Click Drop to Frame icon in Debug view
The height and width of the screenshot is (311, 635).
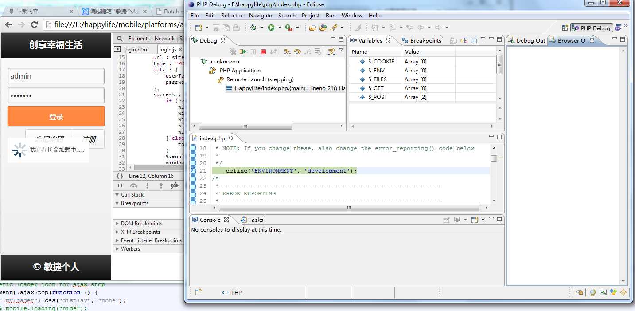tap(318, 51)
